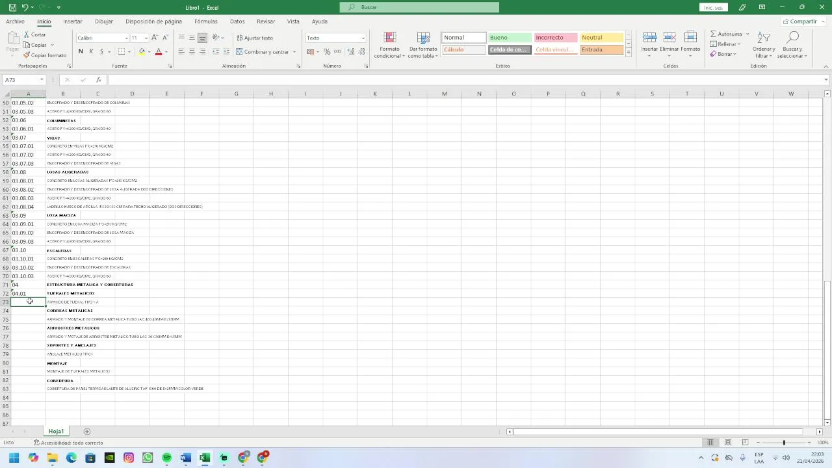Viewport: 832px width, 468px height.
Task: Open the Insertar ribbon tab
Action: coord(73,21)
